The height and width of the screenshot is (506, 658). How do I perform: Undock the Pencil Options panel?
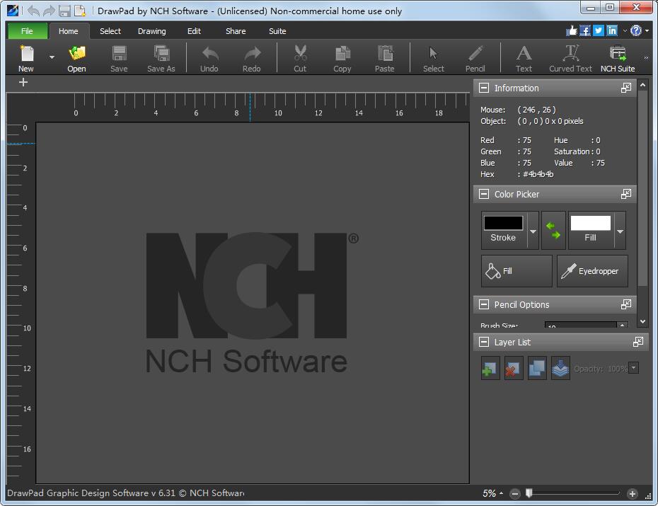pyautogui.click(x=626, y=304)
